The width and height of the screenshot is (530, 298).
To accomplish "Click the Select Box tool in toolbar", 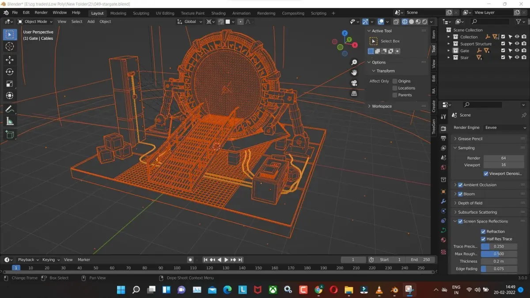I will (9, 34).
